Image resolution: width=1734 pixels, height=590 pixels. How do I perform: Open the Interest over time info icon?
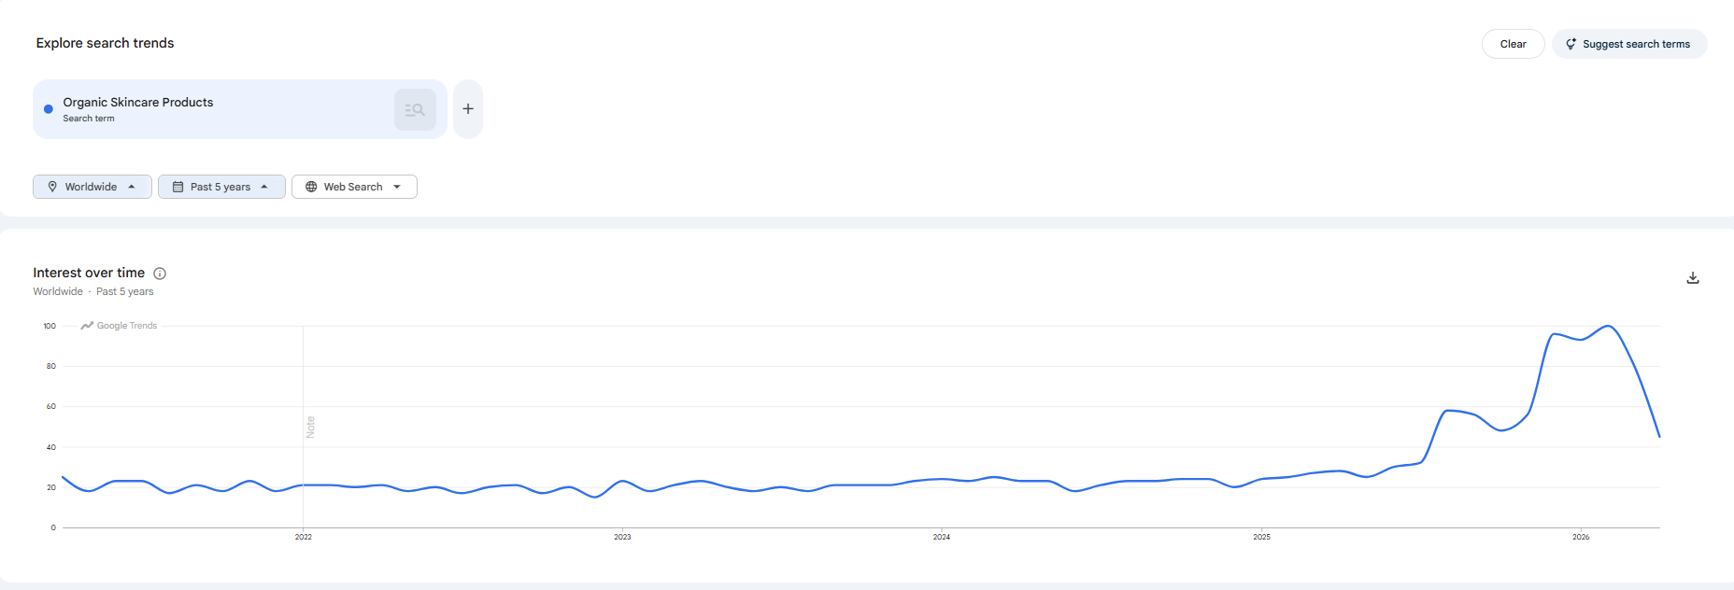[160, 274]
